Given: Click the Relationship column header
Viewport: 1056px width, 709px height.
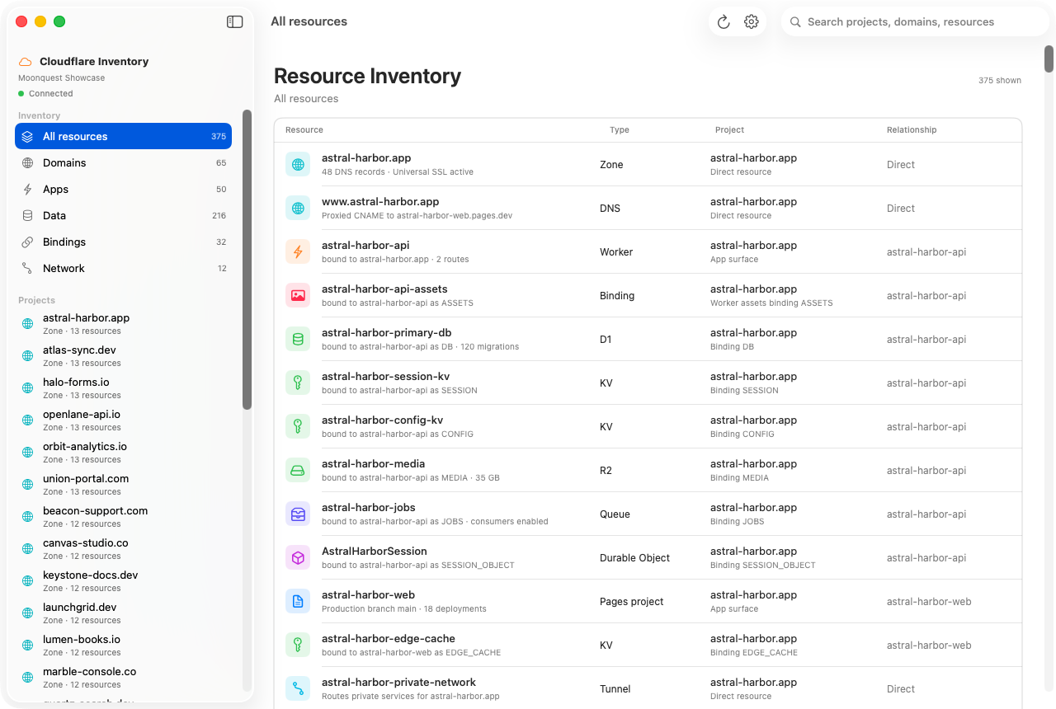Looking at the screenshot, I should (912, 129).
